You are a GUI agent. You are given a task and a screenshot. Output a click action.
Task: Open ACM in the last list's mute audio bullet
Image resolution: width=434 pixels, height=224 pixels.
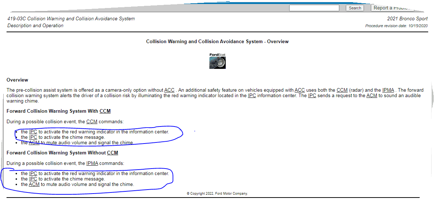(34, 184)
